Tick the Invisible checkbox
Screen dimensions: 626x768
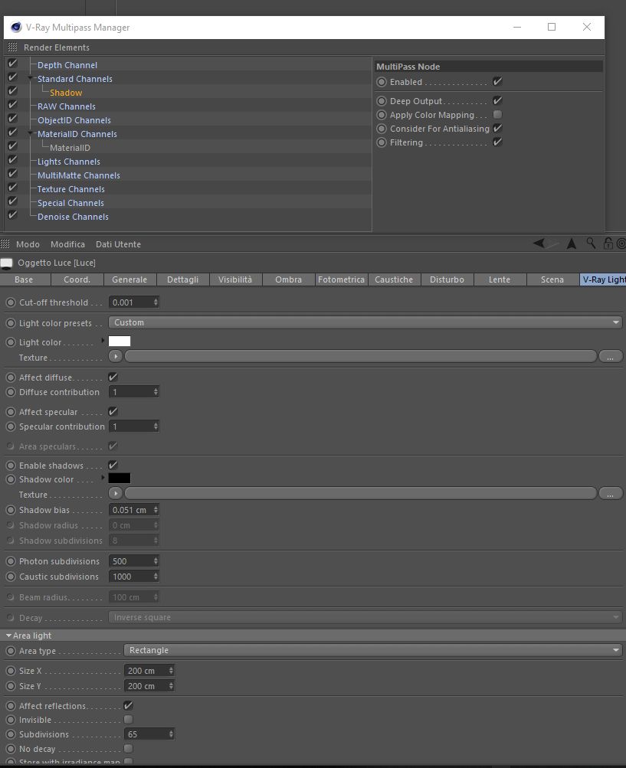point(129,720)
